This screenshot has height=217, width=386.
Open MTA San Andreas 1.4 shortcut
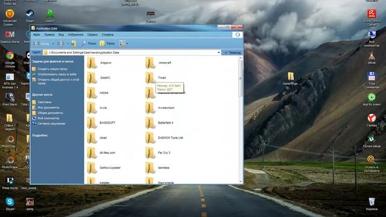coord(10,81)
